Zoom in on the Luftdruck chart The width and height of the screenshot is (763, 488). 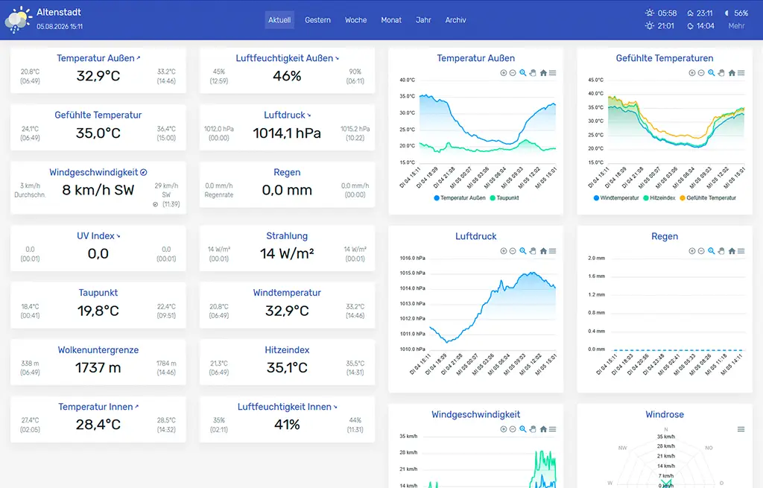tap(504, 251)
